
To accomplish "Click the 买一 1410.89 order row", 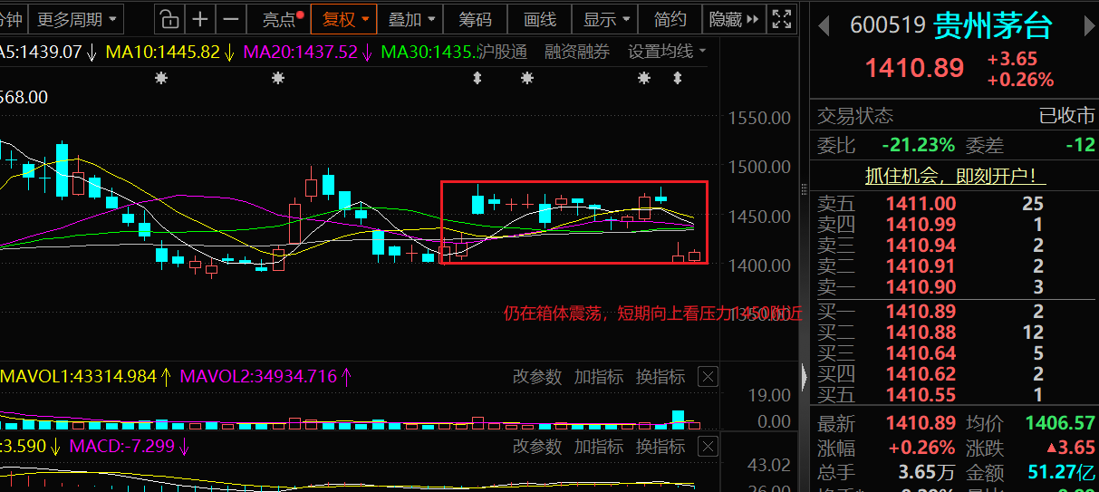I will click(x=954, y=312).
